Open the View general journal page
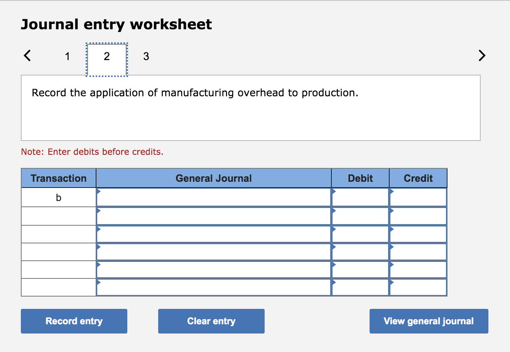This screenshot has height=352, width=510. point(428,321)
